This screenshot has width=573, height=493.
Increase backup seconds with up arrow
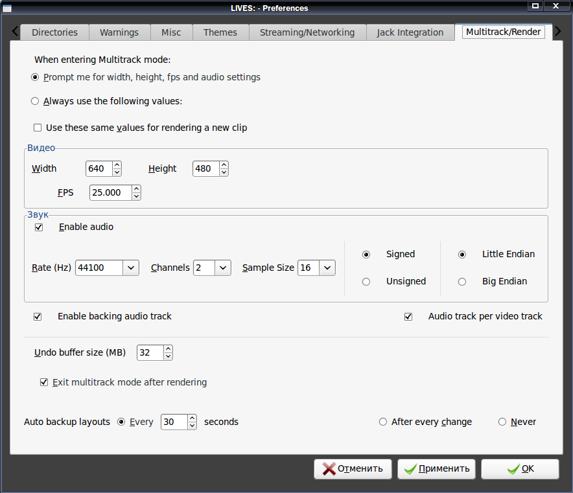tap(193, 418)
